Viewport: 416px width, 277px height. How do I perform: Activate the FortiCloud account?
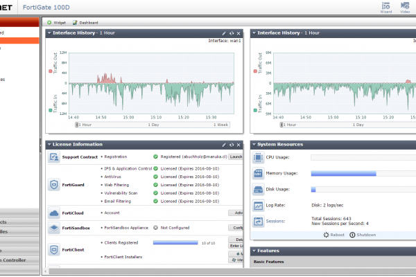pyautogui.click(x=236, y=213)
